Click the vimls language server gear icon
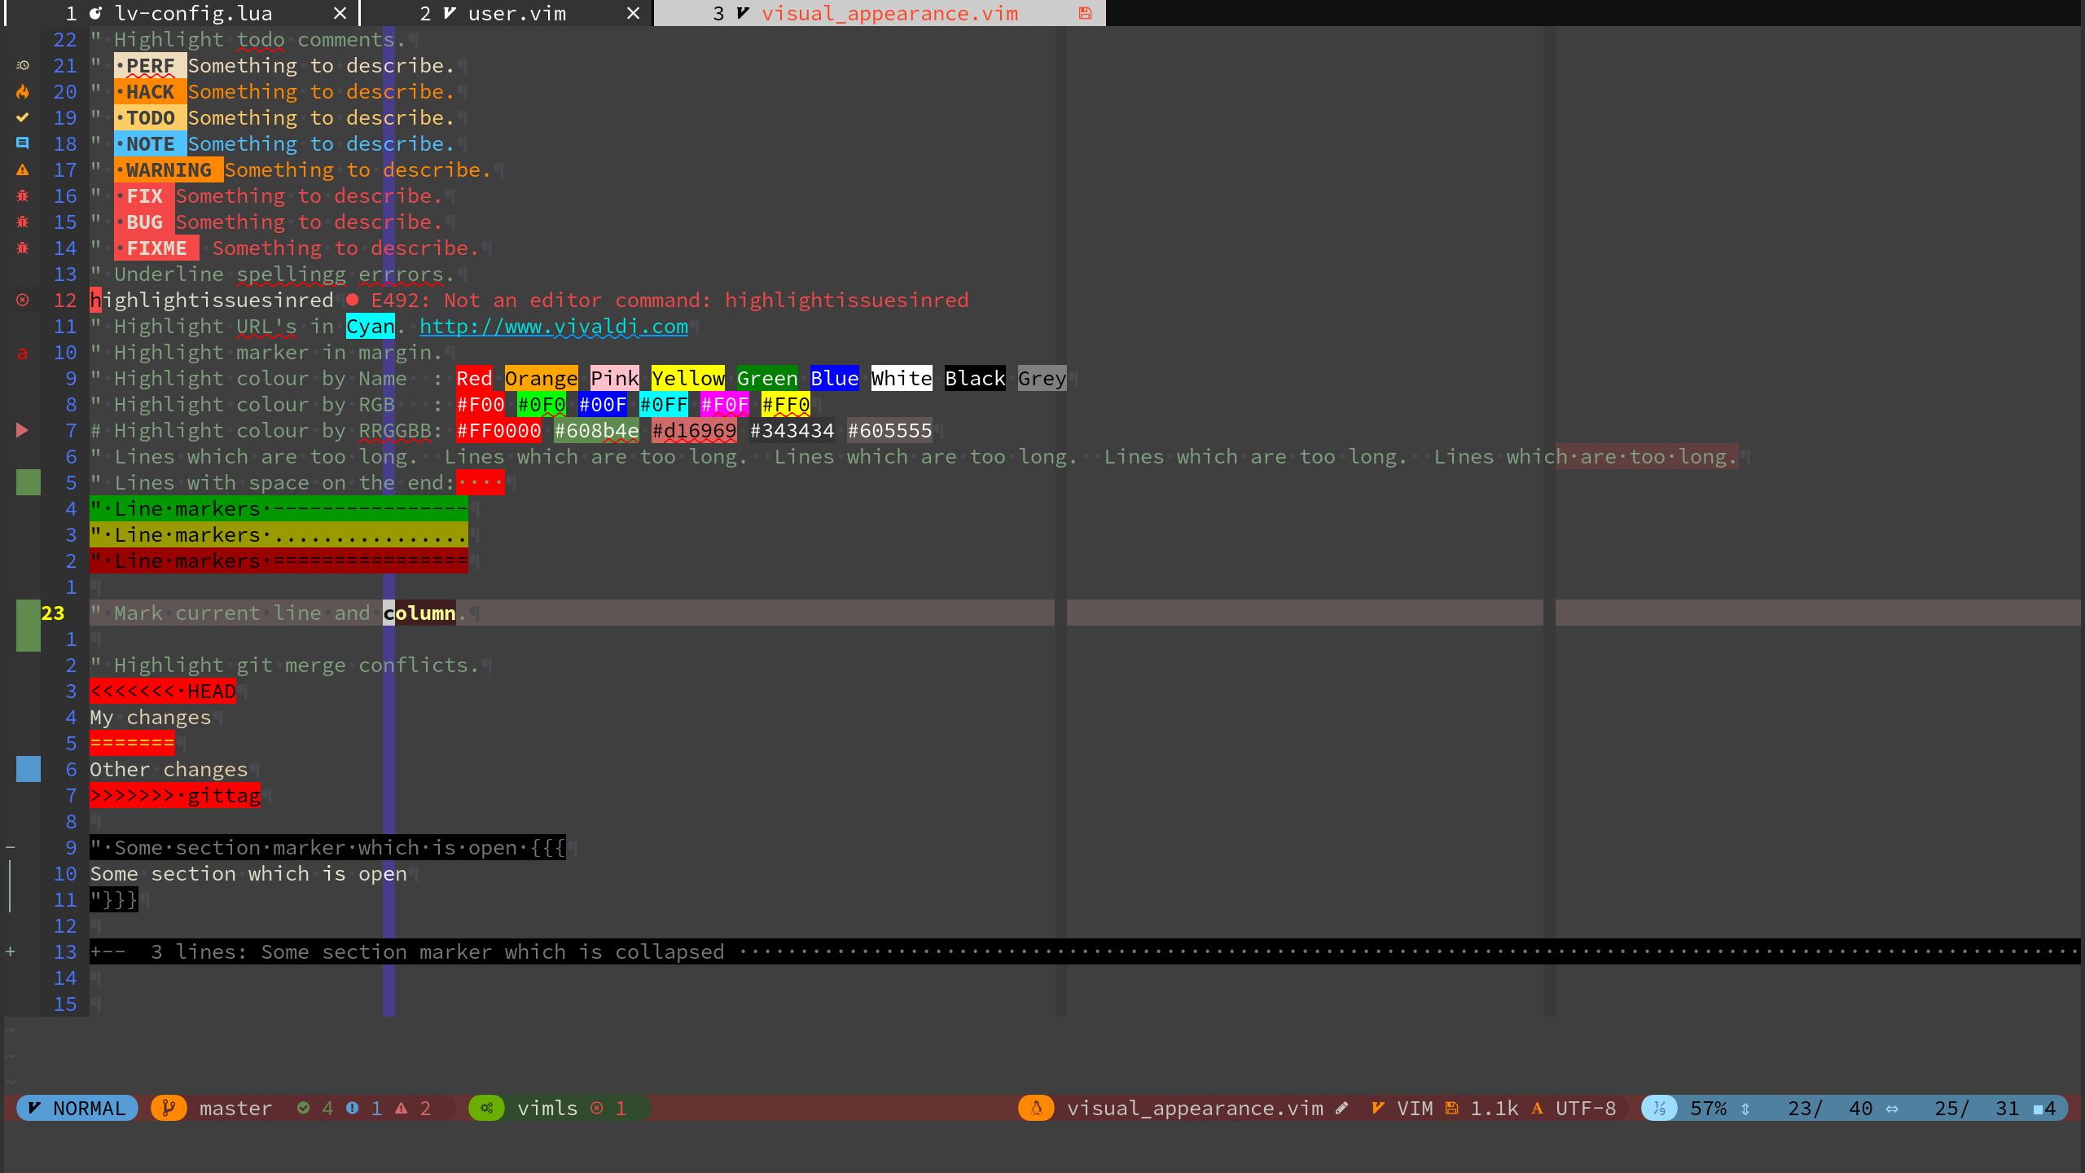The image size is (2085, 1173). 486,1108
